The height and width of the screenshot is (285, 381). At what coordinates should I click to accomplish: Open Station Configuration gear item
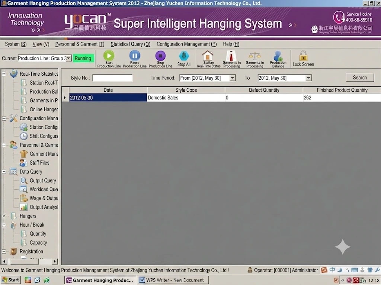pos(39,127)
